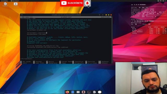Viewport: 167px width, 94px height.
Task: Click the 'Deshacer' shortcut in nano
Action: [104, 62]
